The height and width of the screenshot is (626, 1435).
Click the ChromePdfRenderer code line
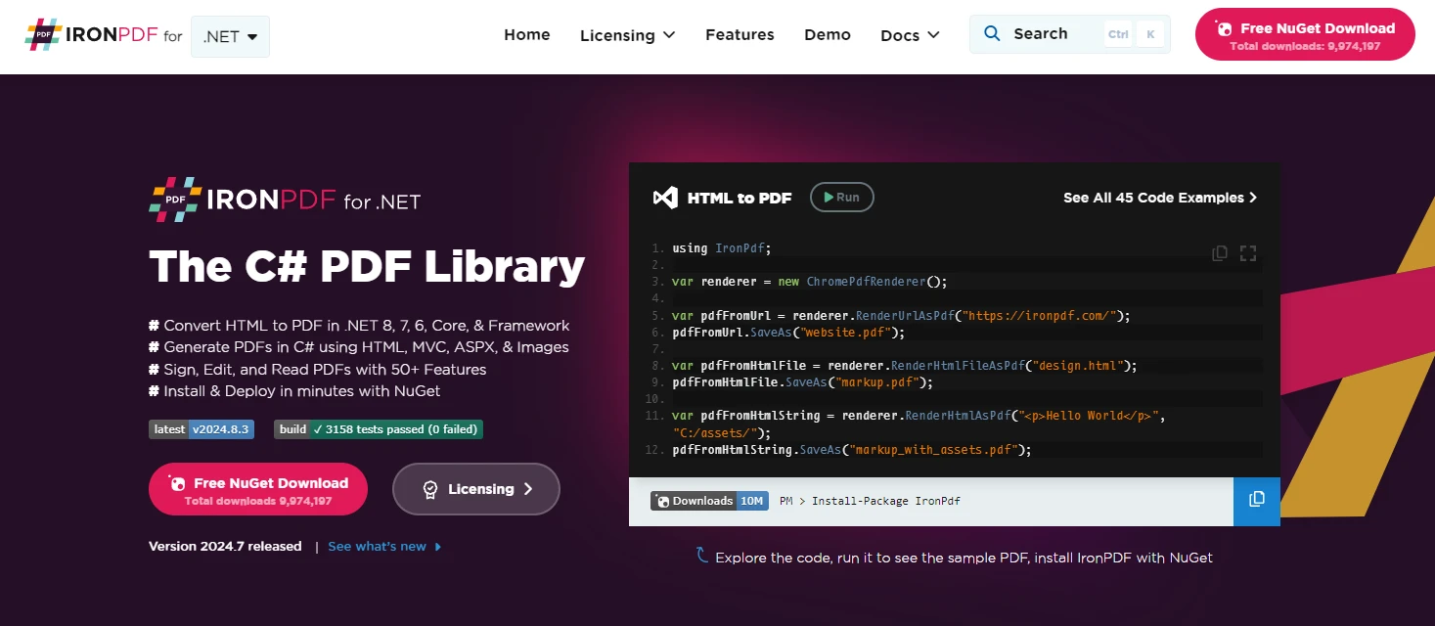(810, 282)
